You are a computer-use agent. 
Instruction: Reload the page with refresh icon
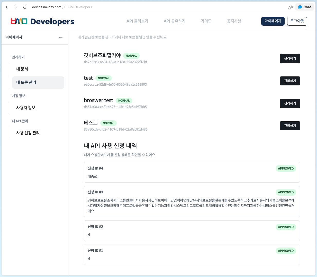[x=25, y=7]
